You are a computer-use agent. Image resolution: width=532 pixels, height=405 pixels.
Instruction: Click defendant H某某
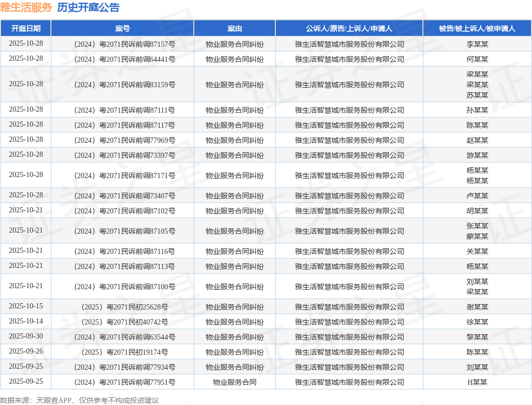477,382
